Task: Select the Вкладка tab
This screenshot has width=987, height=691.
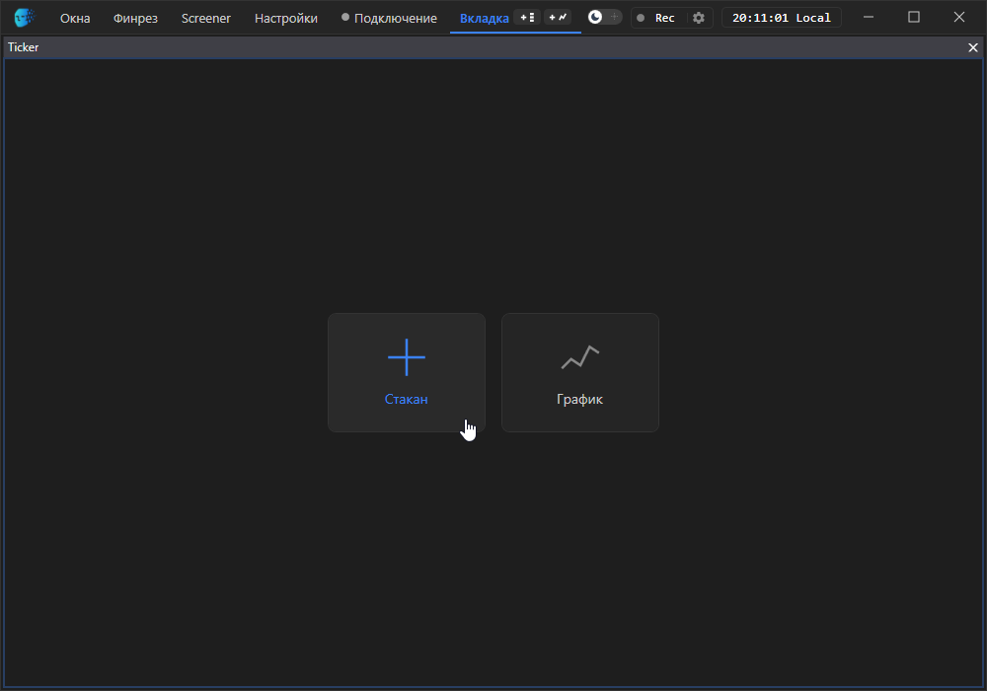Action: [484, 18]
